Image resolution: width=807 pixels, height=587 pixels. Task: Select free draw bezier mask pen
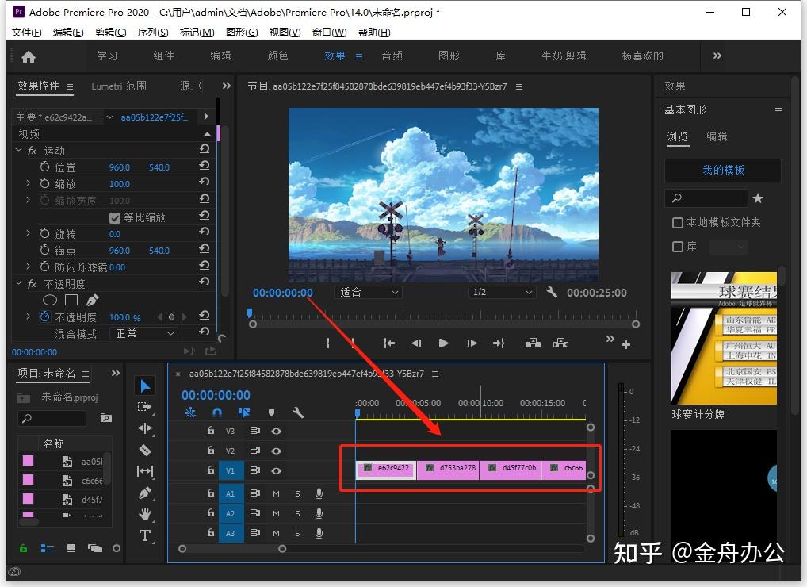point(93,300)
